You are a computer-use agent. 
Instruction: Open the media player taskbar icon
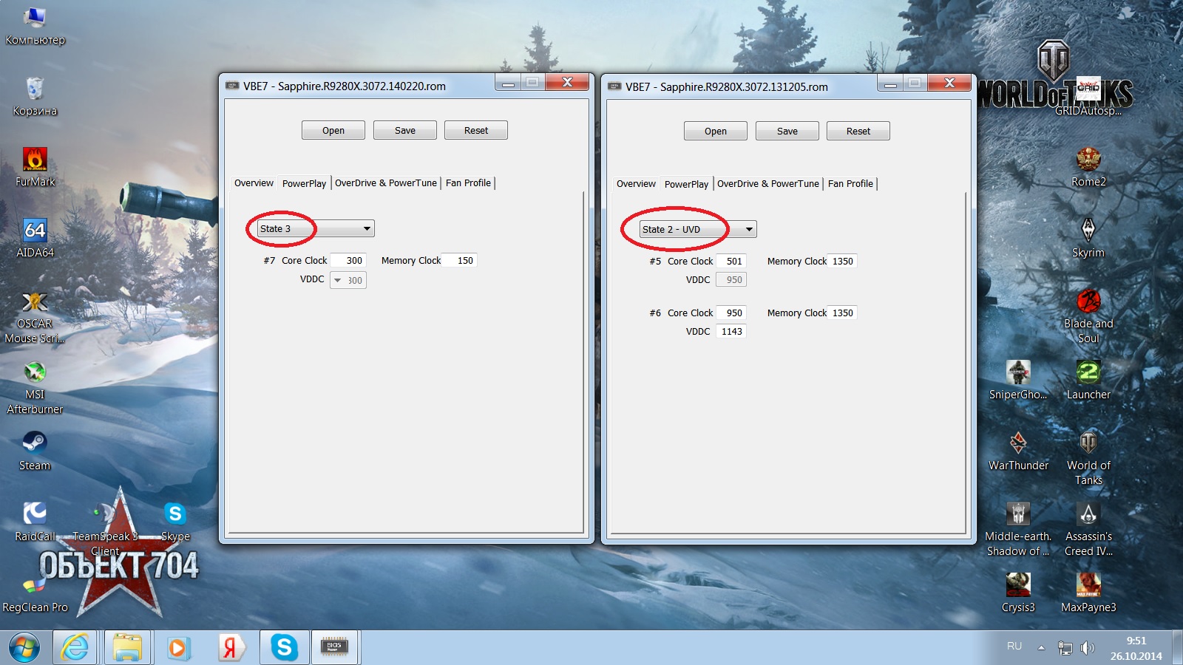tap(179, 647)
